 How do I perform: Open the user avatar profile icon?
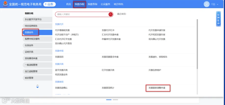pyautogui.click(x=207, y=4)
